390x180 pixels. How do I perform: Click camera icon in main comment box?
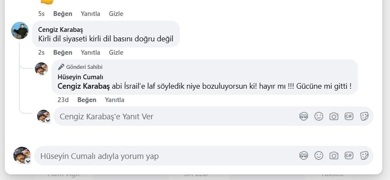pyautogui.click(x=333, y=155)
